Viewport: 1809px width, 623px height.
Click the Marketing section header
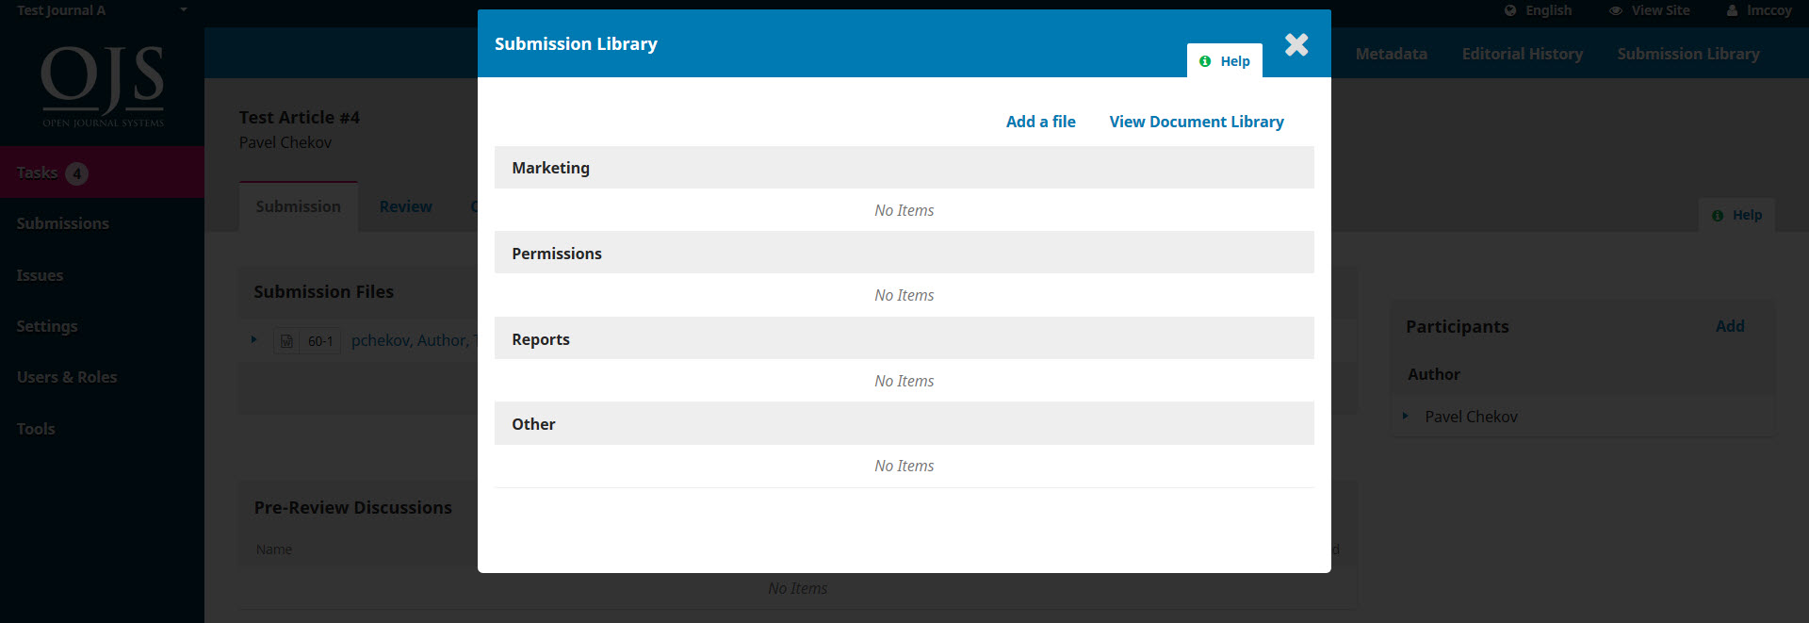coord(904,168)
